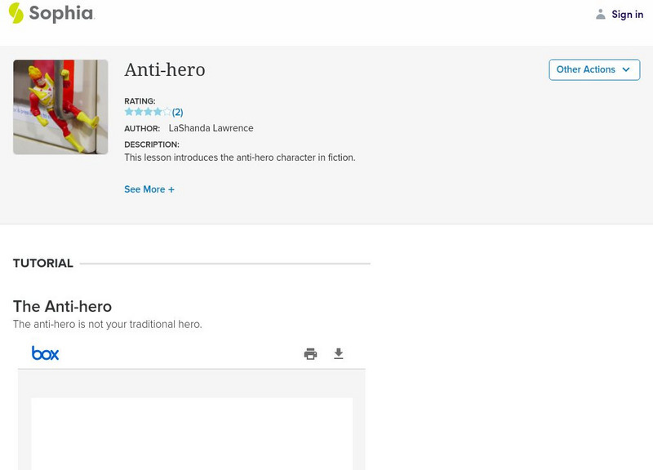Select the second rating star
The image size is (653, 470).
coord(139,112)
